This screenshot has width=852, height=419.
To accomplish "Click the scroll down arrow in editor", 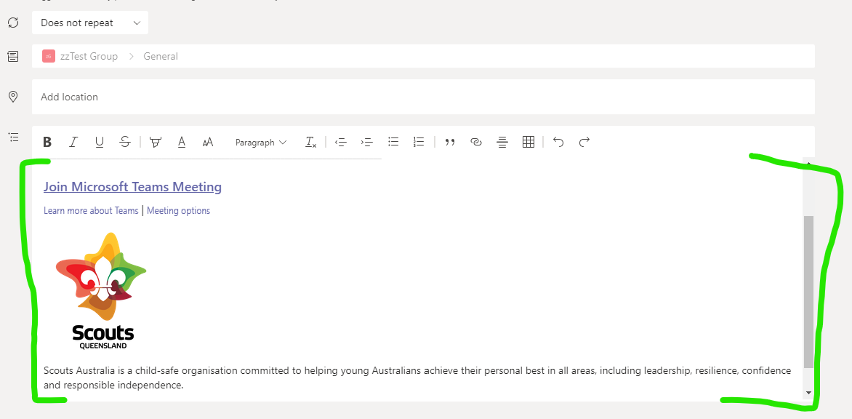I will pyautogui.click(x=808, y=393).
